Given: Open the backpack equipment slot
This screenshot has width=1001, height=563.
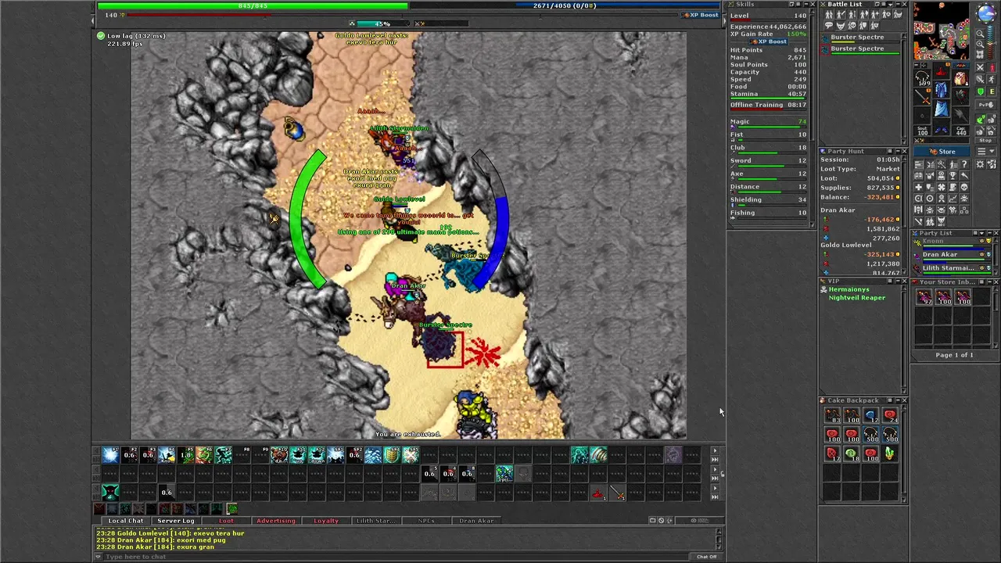Looking at the screenshot, I should point(960,78).
